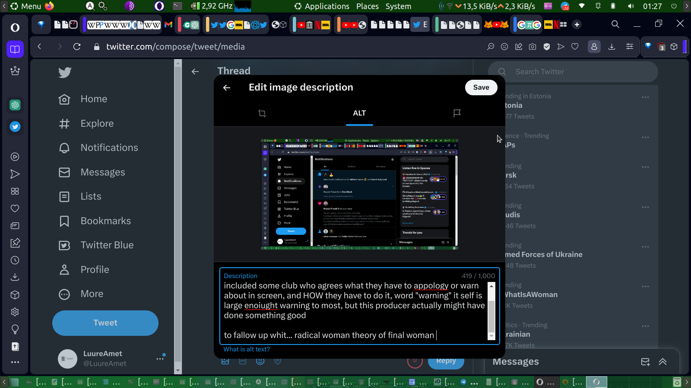Open Twitter panel in Opera sidebar
Viewport: 691px width, 388px height.
pos(15,126)
